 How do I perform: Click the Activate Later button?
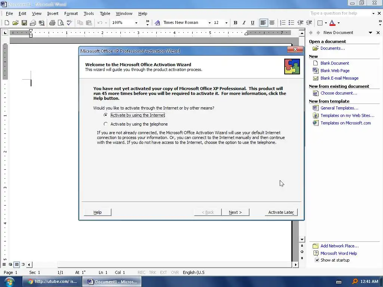[281, 212]
